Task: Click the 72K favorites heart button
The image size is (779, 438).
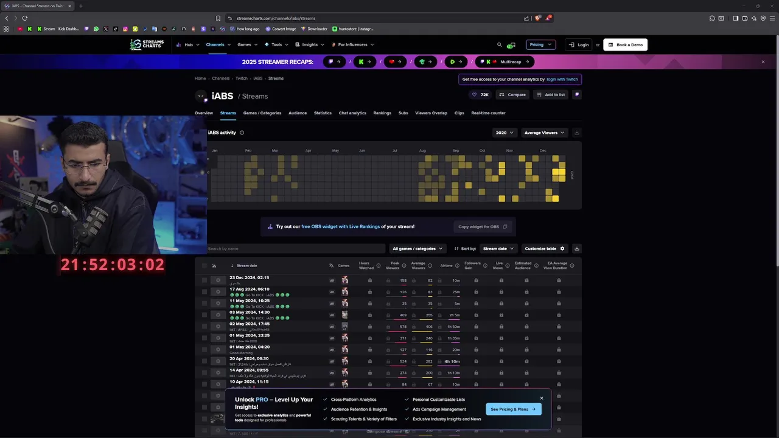Action: click(x=480, y=94)
